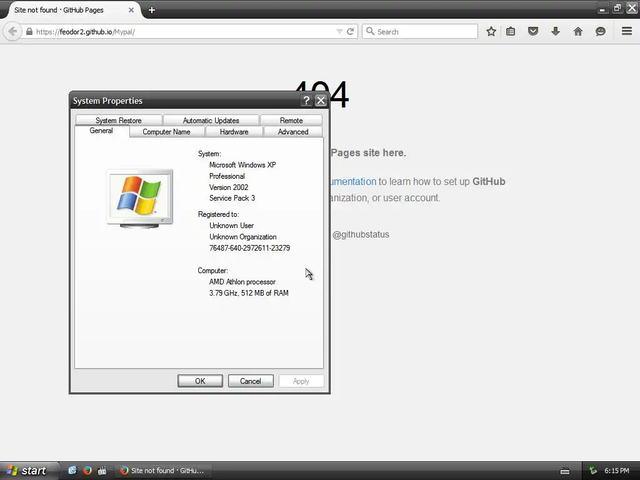Go to home page with house icon
Image resolution: width=640 pixels, height=480 pixels.
point(578,31)
